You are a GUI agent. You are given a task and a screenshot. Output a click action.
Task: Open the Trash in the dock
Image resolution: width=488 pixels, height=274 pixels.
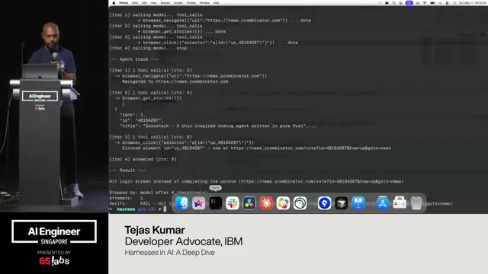point(416,203)
